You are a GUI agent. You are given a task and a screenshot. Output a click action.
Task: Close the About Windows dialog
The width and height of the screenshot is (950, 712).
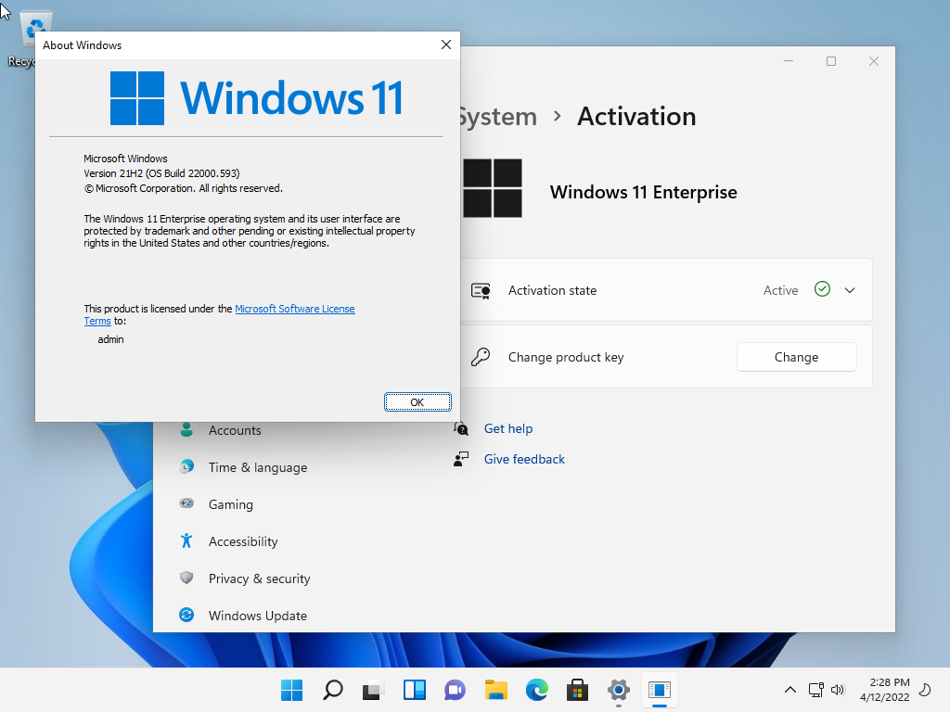446,44
